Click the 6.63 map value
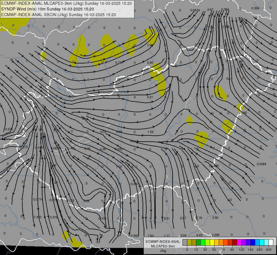The width and height of the screenshot is (277, 255). (x=199, y=235)
